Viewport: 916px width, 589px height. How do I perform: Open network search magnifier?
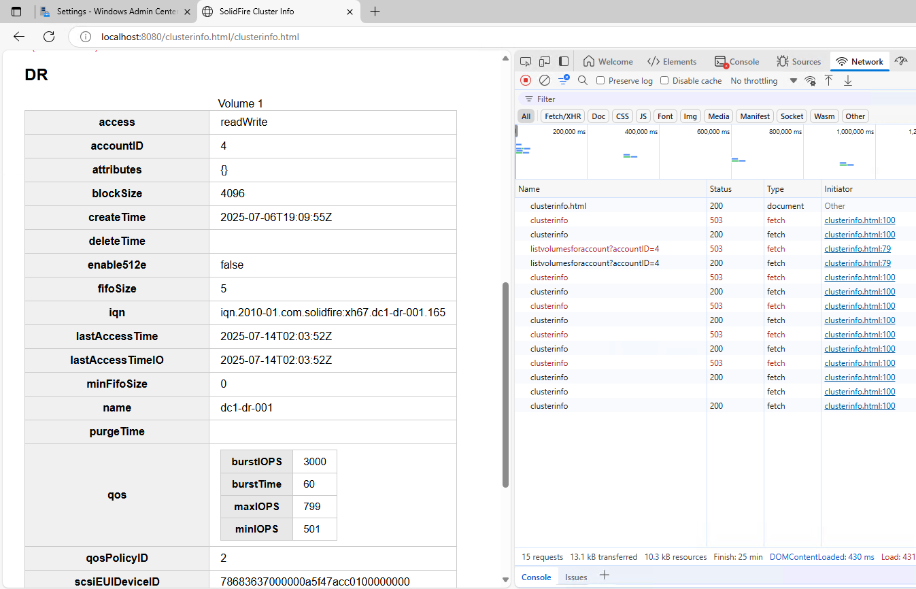[583, 80]
